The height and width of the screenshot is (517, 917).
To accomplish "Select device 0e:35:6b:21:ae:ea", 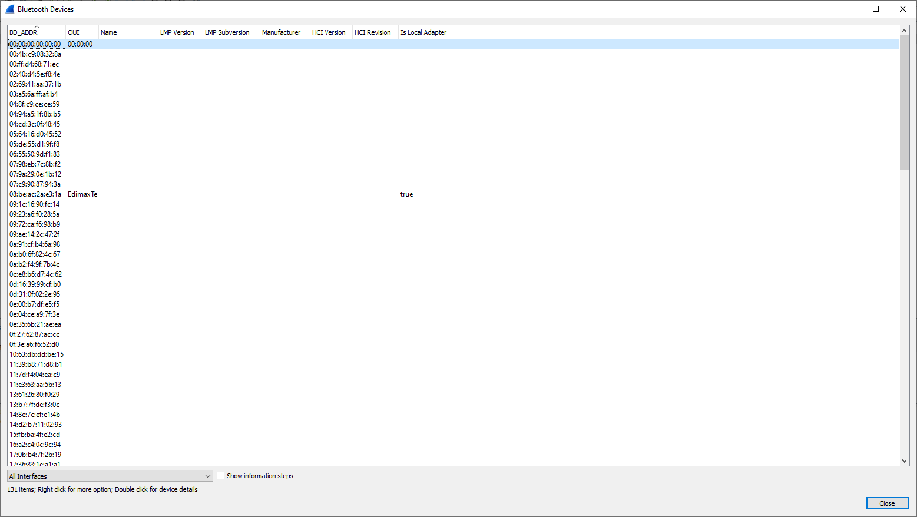I will click(x=35, y=324).
